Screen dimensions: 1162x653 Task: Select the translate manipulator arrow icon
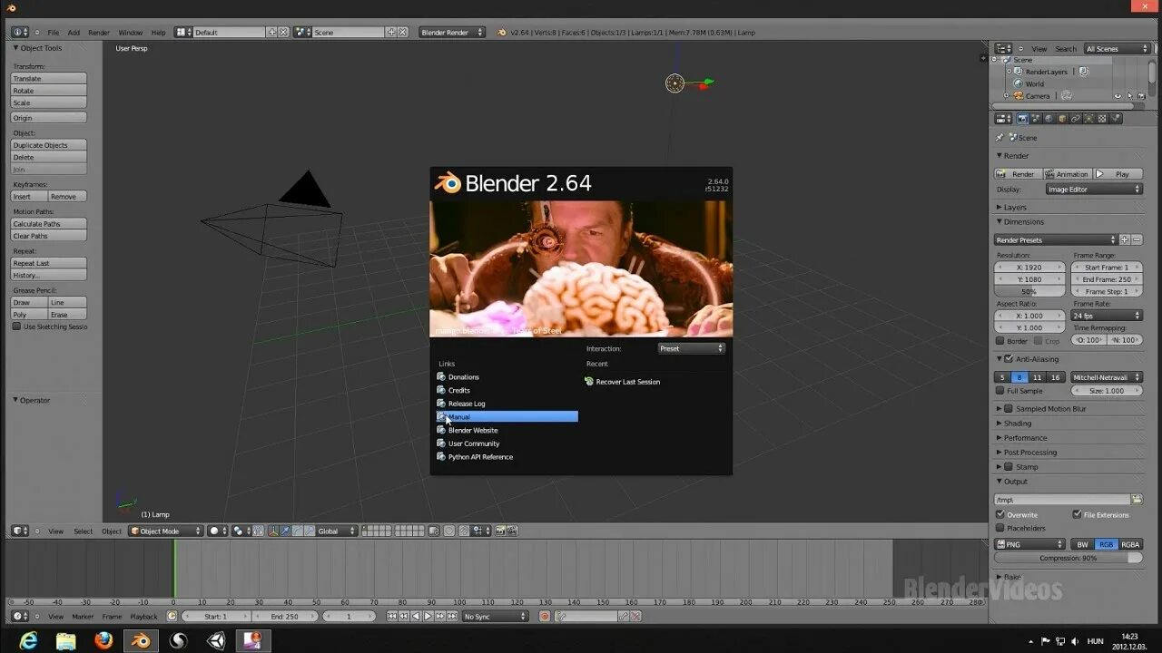(286, 531)
